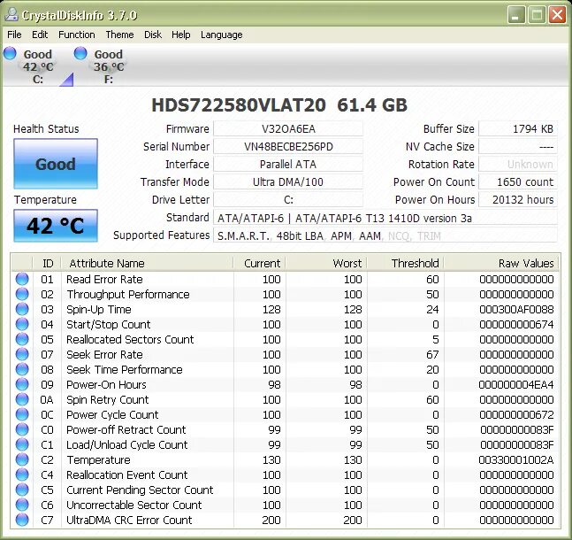Click the CrystalDiskInfo title bar app icon
Screen dimensions: 572x540
pos(11,14)
